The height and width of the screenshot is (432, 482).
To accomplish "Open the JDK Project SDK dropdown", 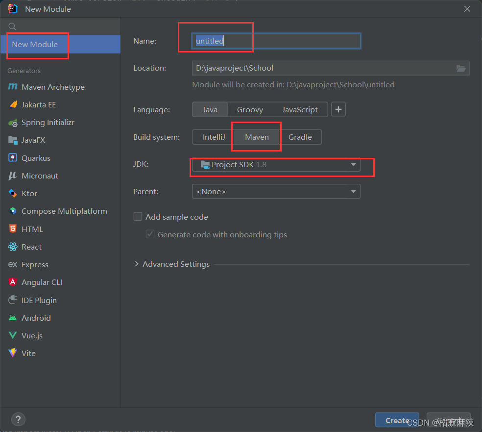I will (276, 165).
